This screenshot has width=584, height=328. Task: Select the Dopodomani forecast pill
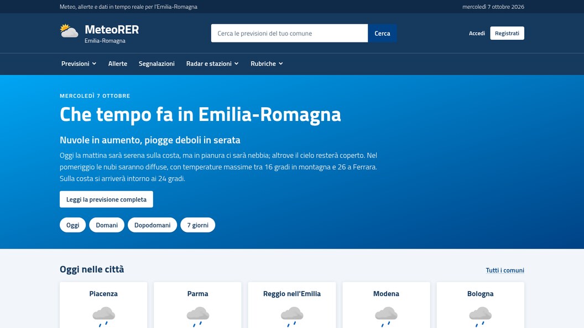coord(152,225)
